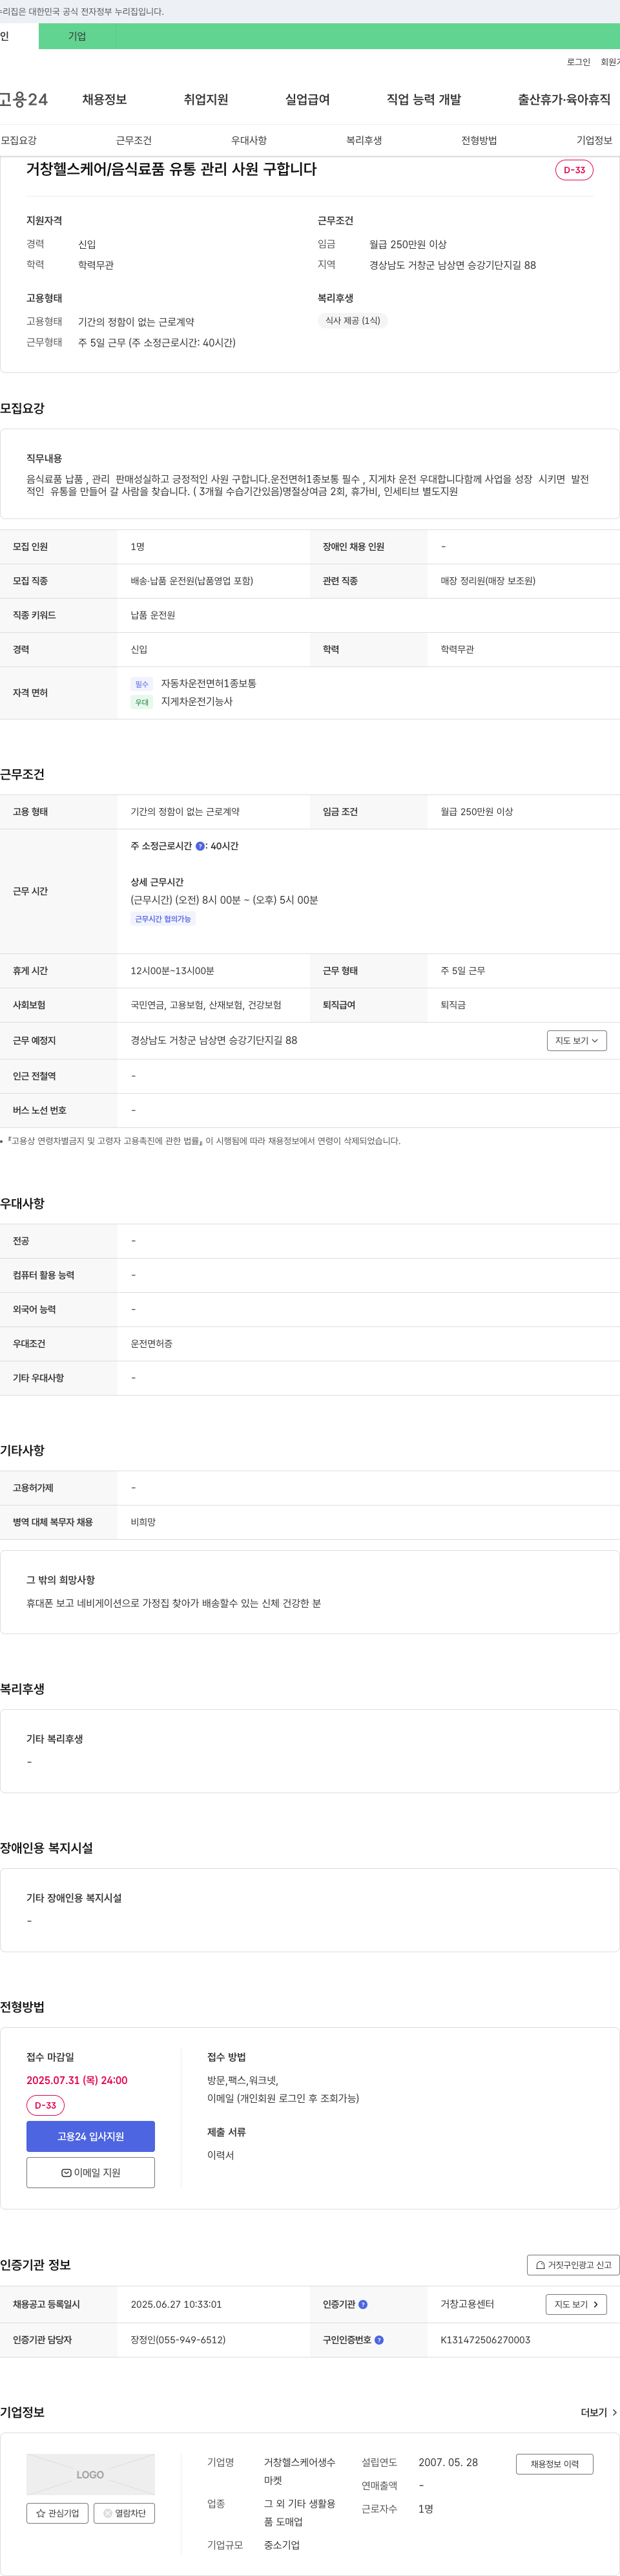Click the 필수 badge next to 자동차운전면허1종보통
620x2576 pixels.
click(142, 684)
